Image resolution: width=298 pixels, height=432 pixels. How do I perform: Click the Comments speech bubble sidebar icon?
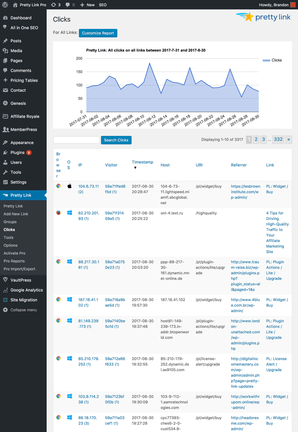click(5, 71)
